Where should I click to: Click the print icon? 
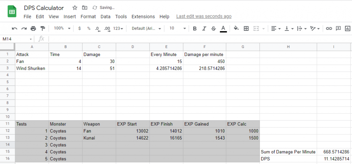tap(33, 28)
